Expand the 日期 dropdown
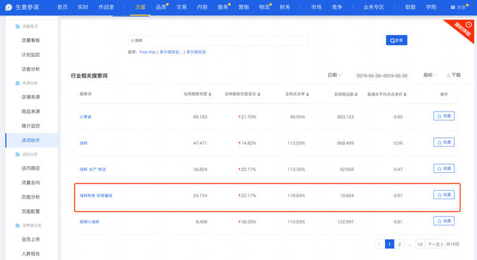 (334, 76)
